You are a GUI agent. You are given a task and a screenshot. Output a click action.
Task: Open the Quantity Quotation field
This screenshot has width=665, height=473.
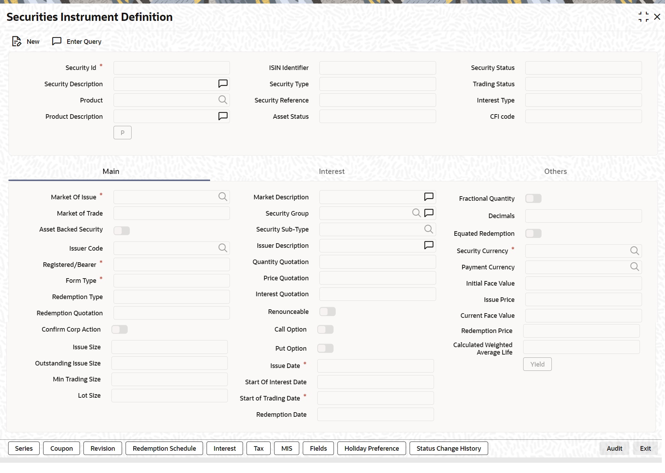click(x=377, y=262)
